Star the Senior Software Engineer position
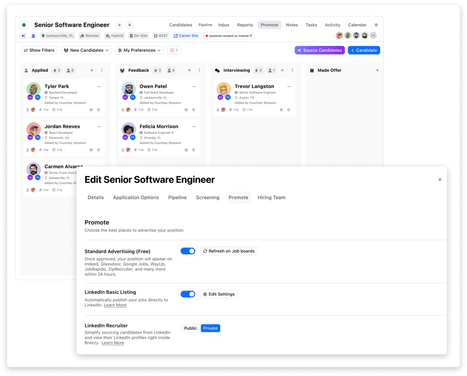The width and height of the screenshot is (467, 376). coord(120,25)
